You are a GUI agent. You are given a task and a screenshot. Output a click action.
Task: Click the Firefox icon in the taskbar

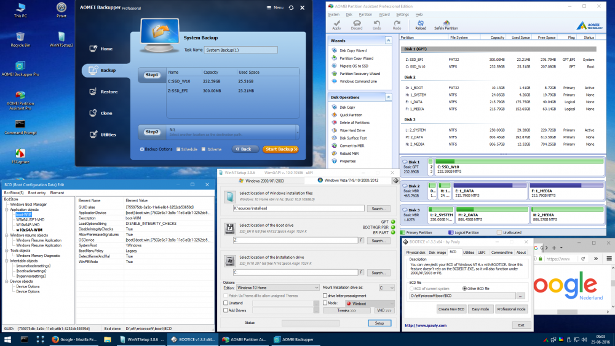55,339
